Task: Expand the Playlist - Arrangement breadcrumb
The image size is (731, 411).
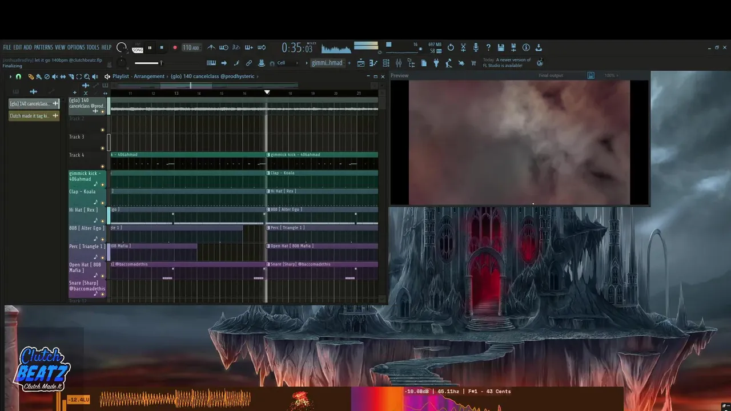Action: 138,76
